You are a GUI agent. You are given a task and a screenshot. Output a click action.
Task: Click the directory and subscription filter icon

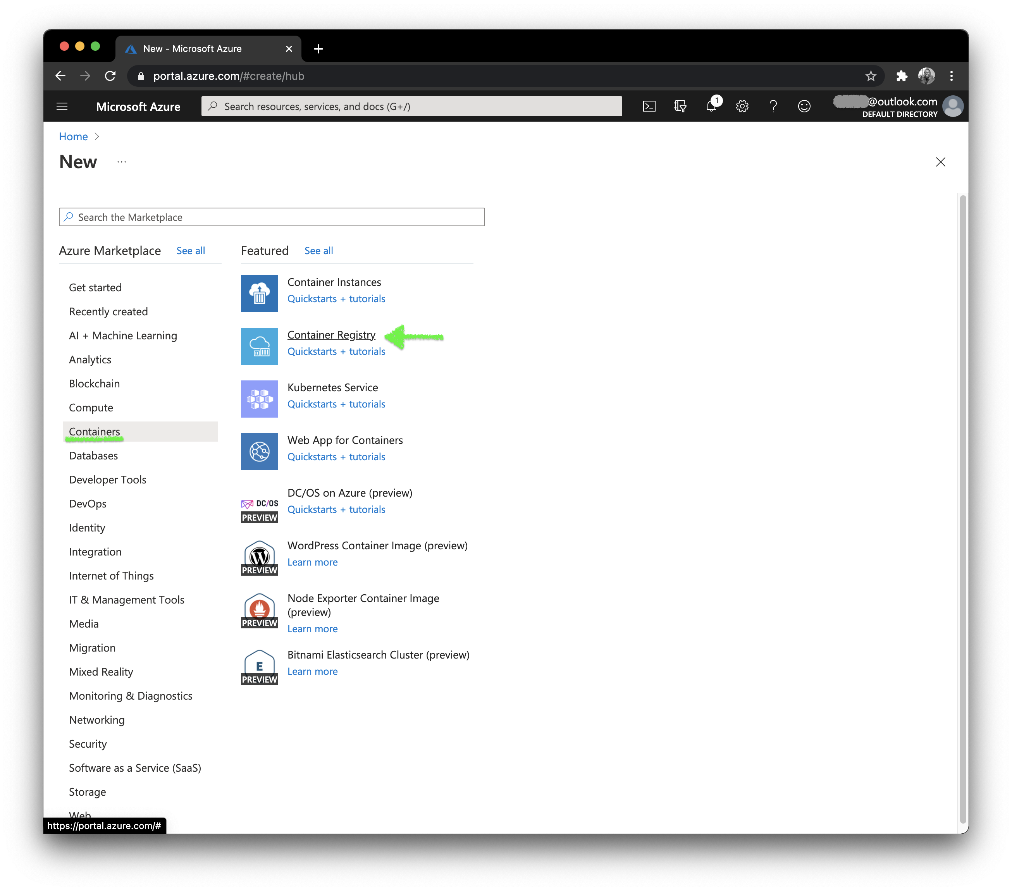[x=680, y=106]
